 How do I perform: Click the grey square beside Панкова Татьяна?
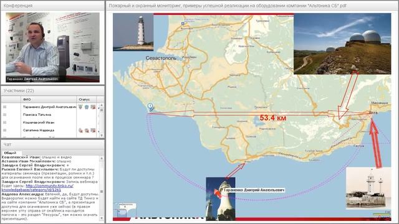[4, 114]
